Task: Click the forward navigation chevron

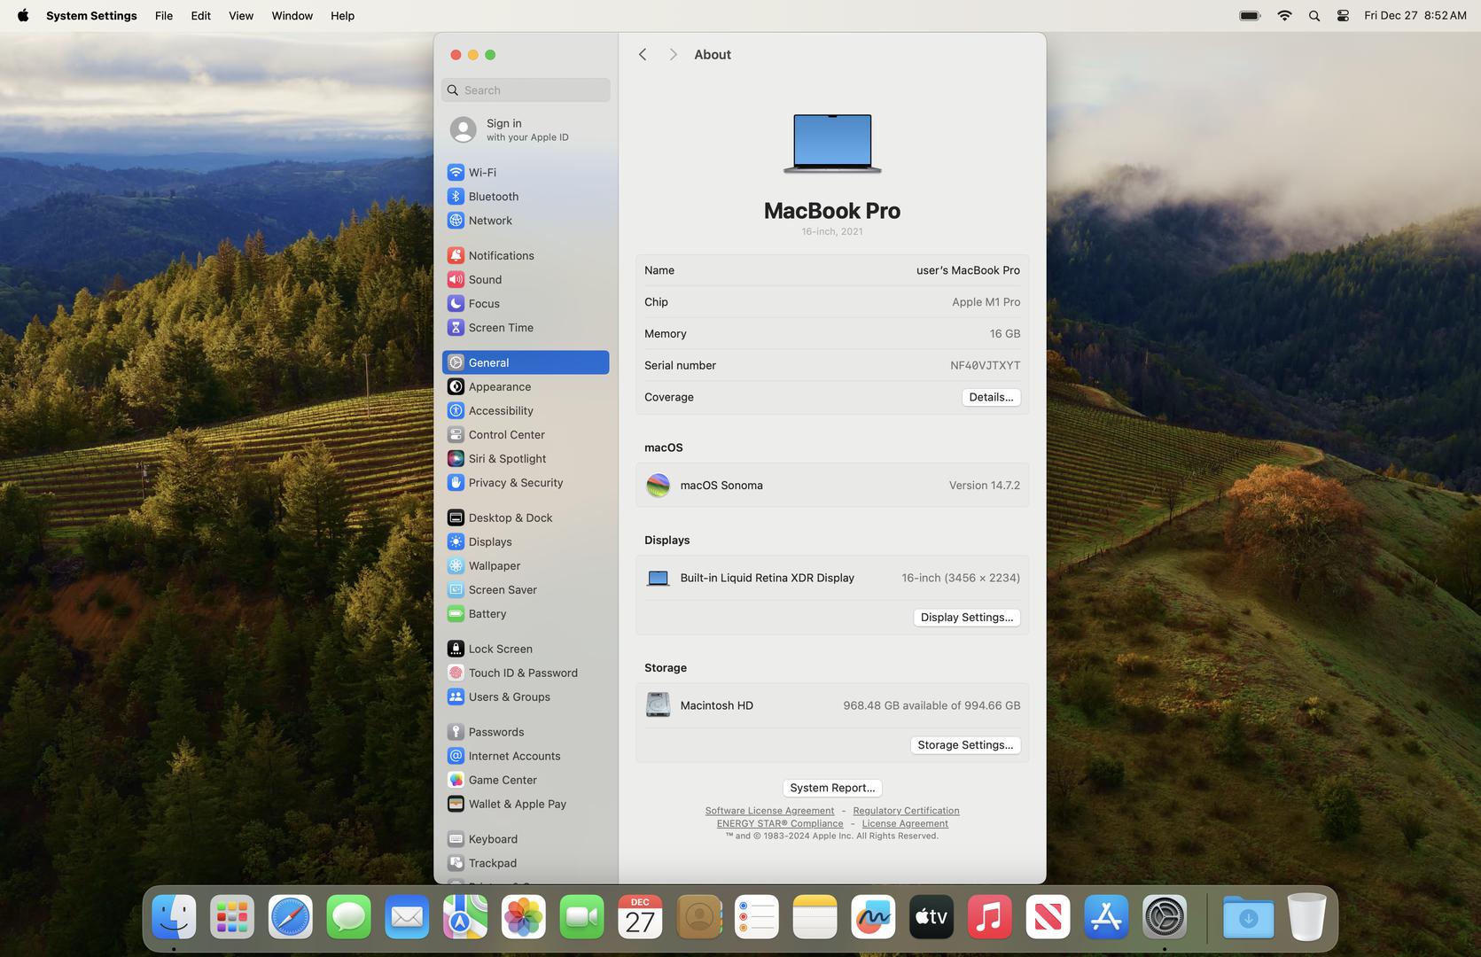Action: 673,55
